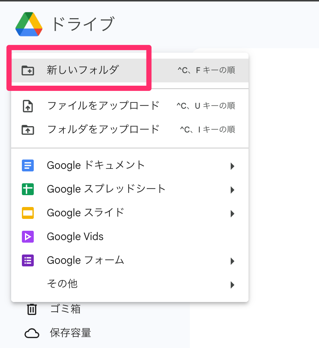Click the green Google Sheets icon
319x348 pixels.
(x=28, y=189)
